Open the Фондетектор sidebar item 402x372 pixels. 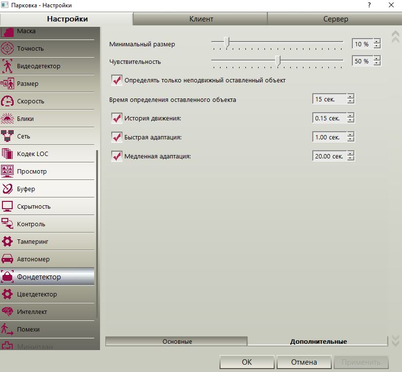(x=47, y=277)
